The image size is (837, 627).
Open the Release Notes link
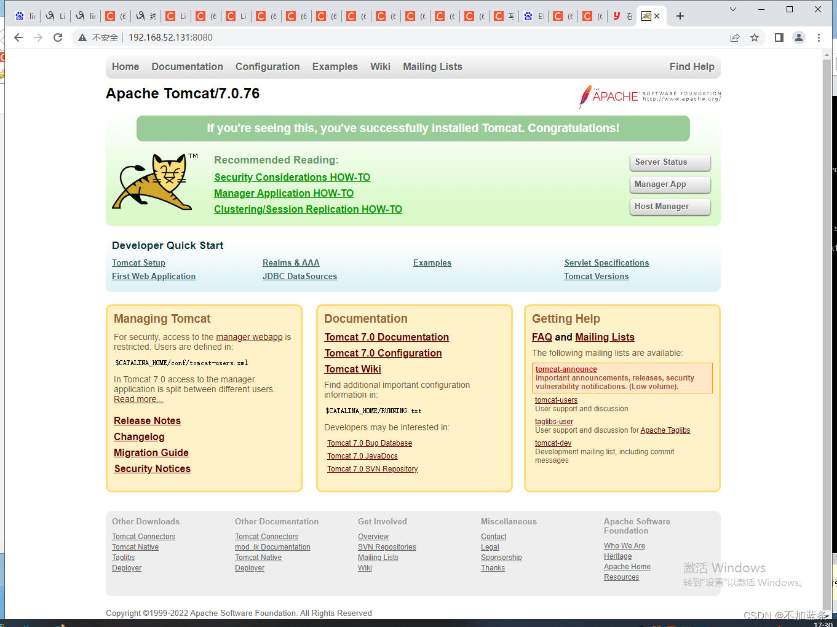pyautogui.click(x=147, y=420)
